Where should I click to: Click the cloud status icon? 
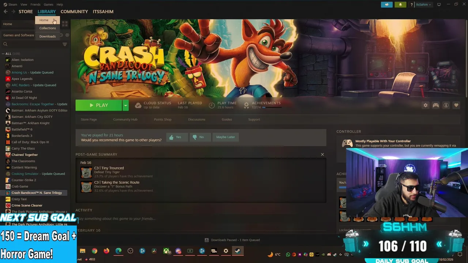[138, 105]
